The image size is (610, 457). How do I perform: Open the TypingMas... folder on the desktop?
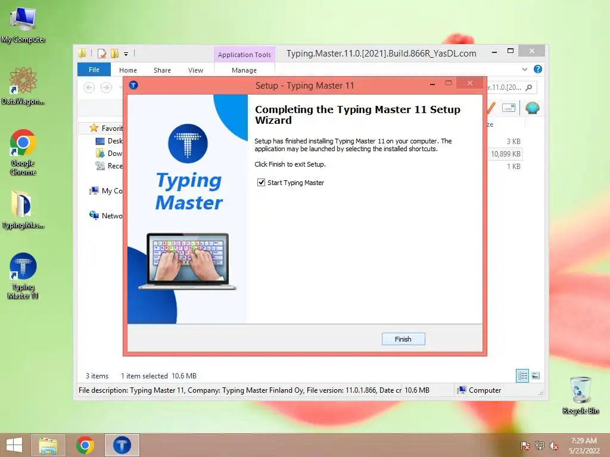point(23,210)
